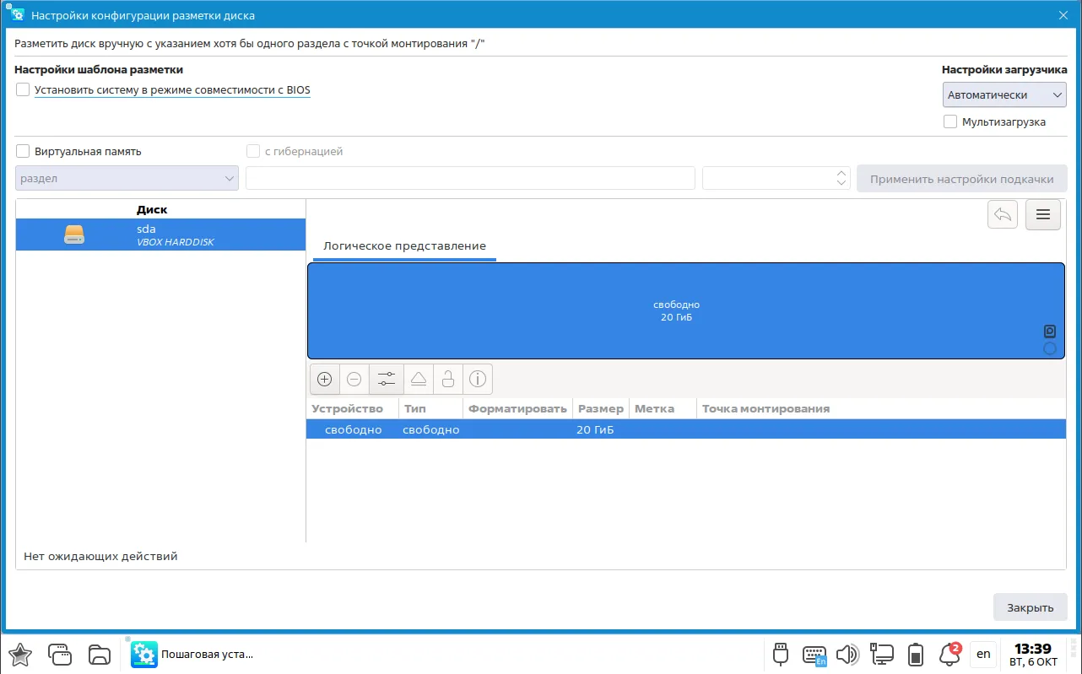Select the свободно row in partition table
The image size is (1082, 674).
(x=686, y=429)
